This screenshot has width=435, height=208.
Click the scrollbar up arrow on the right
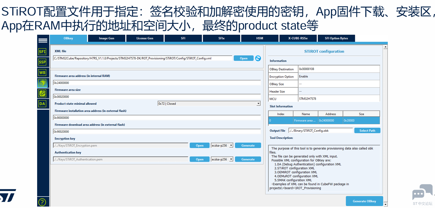click(x=386, y=47)
